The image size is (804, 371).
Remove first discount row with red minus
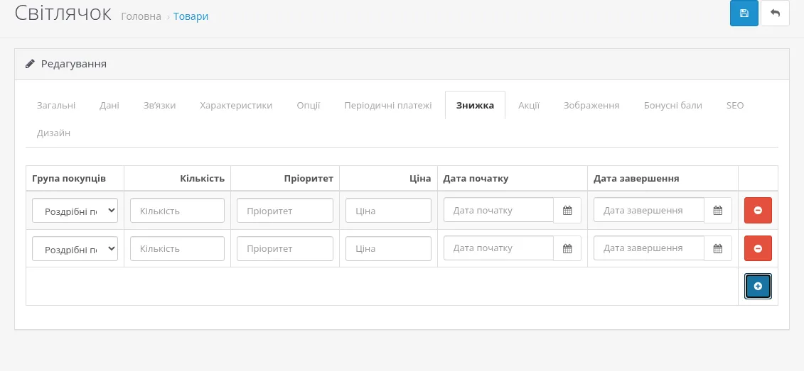click(758, 210)
